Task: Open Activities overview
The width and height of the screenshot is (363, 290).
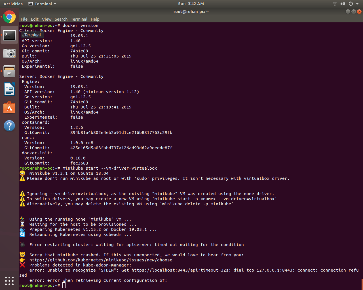Action: (13, 4)
